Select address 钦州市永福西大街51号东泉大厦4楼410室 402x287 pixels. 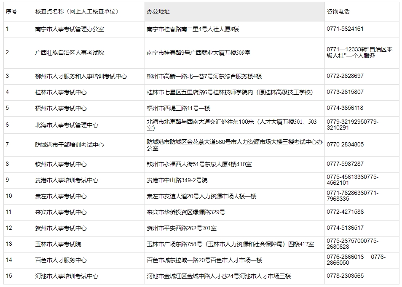(x=199, y=164)
